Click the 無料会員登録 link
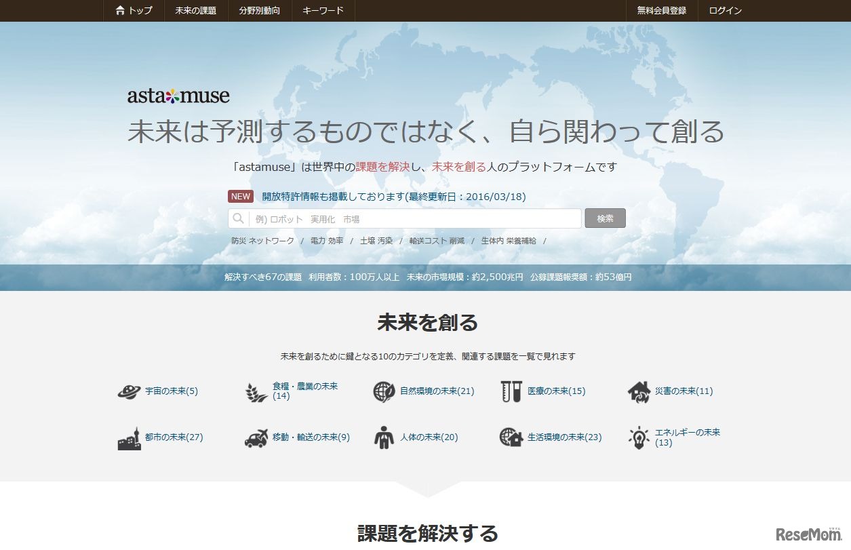This screenshot has width=851, height=550. (x=661, y=11)
